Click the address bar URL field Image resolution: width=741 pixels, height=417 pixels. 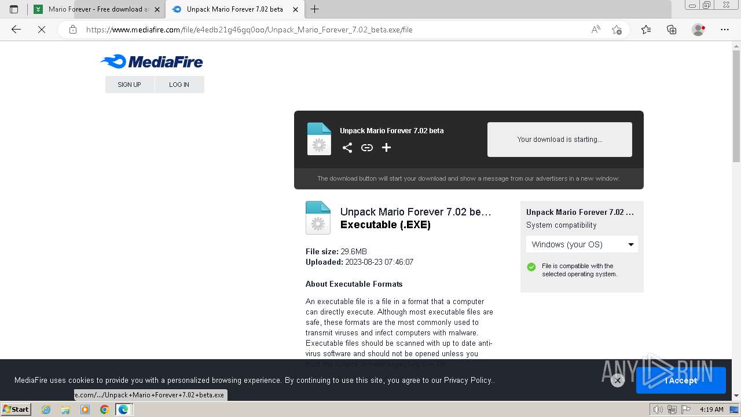click(336, 30)
